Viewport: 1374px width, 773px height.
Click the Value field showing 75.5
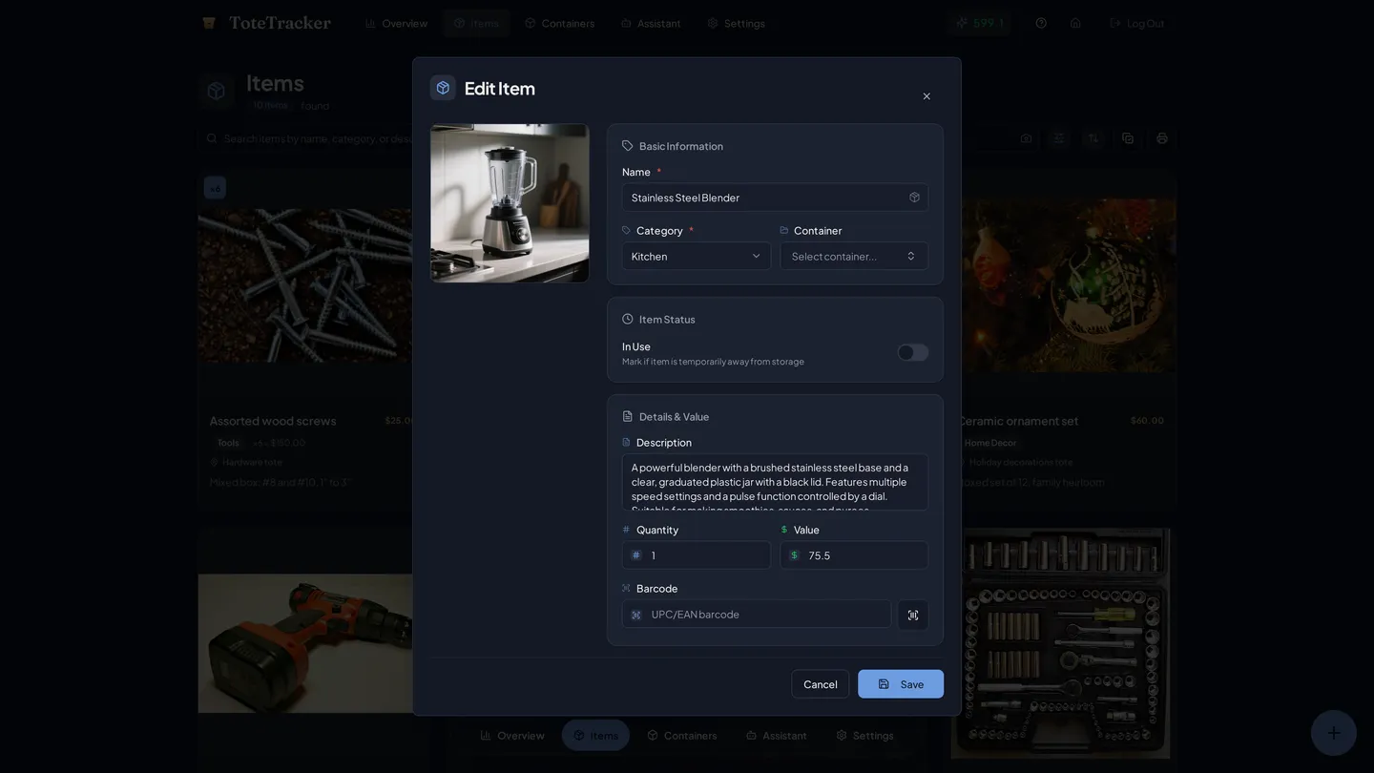pos(854,555)
